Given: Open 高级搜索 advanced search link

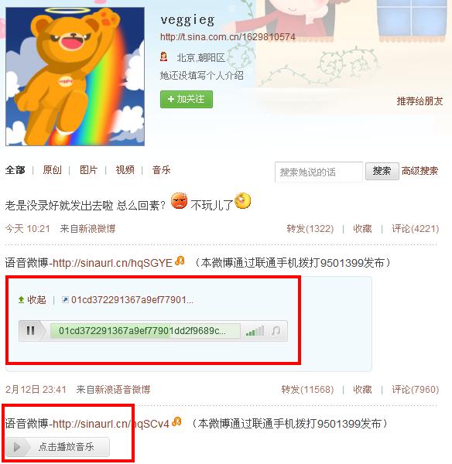Looking at the screenshot, I should tap(419, 171).
